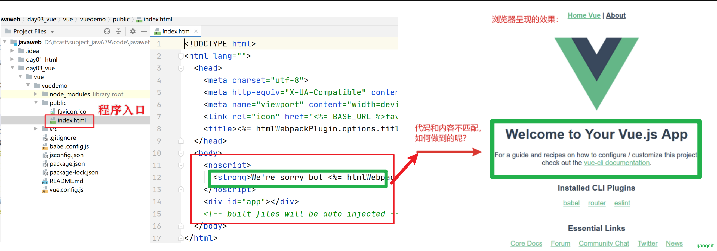
Task: Toggle fold marker at closing head line 9
Action: 181,141
